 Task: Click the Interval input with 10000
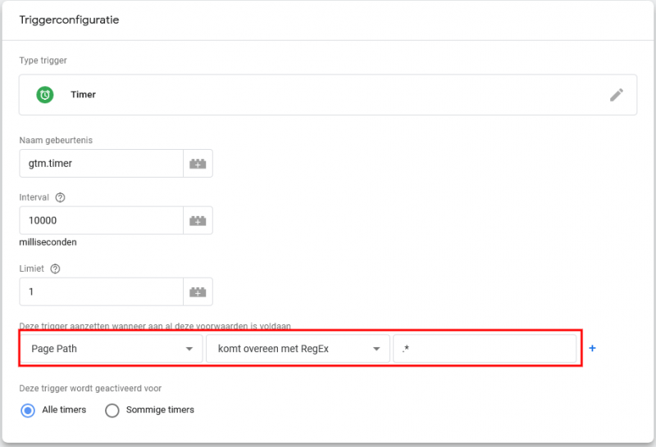click(x=101, y=220)
